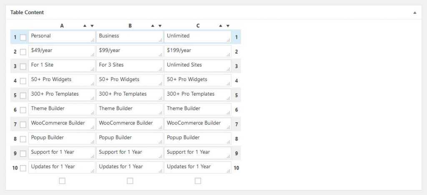Viewport: 427px width, 195px height.
Task: Sort column A ascending with up arrow
Action: tap(85, 26)
